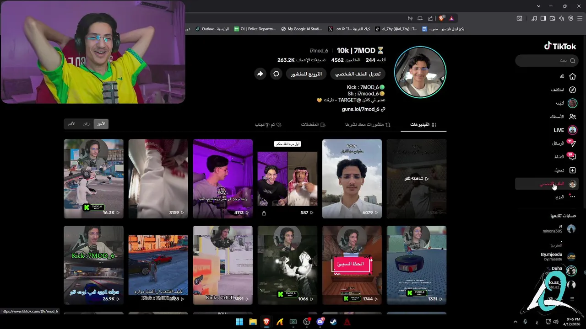Image resolution: width=586 pixels, height=329 pixels.
Task: Click the share page icon in the address bar
Action: point(430,18)
